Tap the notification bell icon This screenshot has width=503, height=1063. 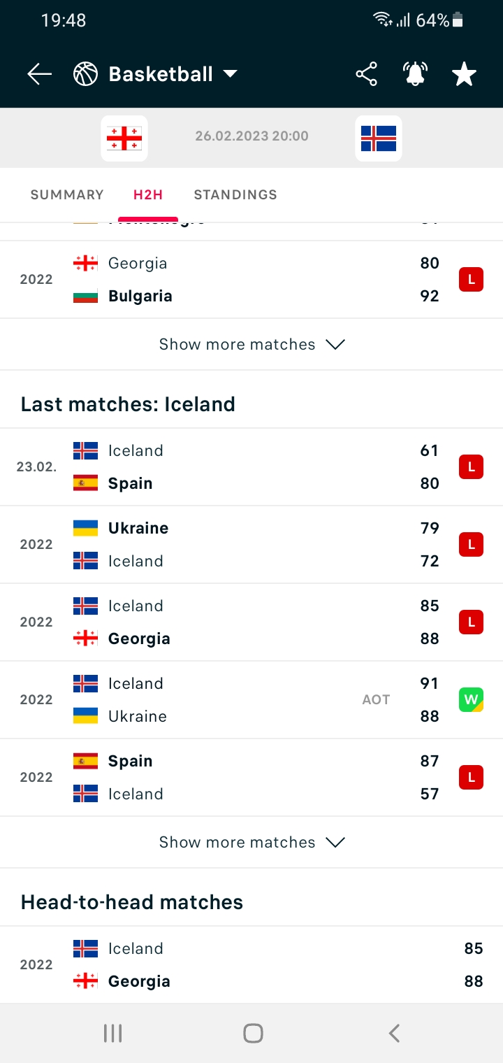click(x=414, y=73)
